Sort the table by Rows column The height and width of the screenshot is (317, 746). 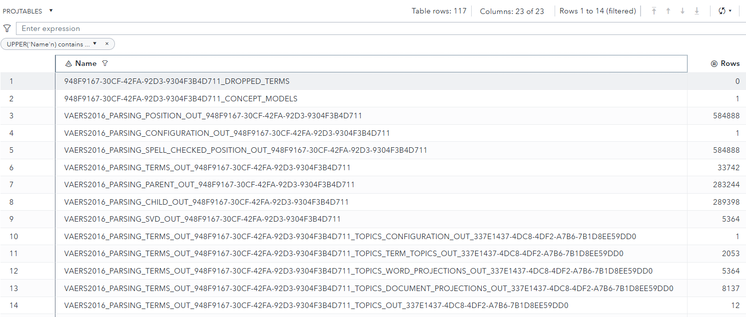(x=730, y=63)
